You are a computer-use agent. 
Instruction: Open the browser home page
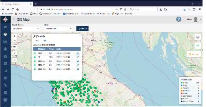18,10
